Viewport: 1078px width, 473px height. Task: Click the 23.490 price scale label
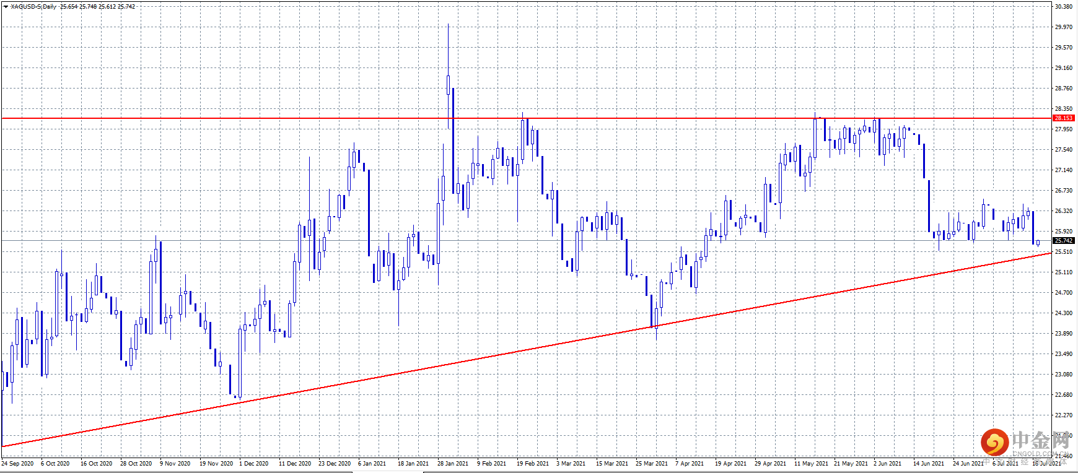[1064, 354]
